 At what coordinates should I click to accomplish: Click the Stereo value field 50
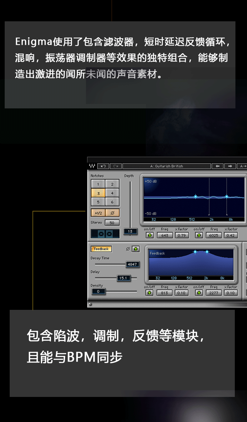click(112, 223)
